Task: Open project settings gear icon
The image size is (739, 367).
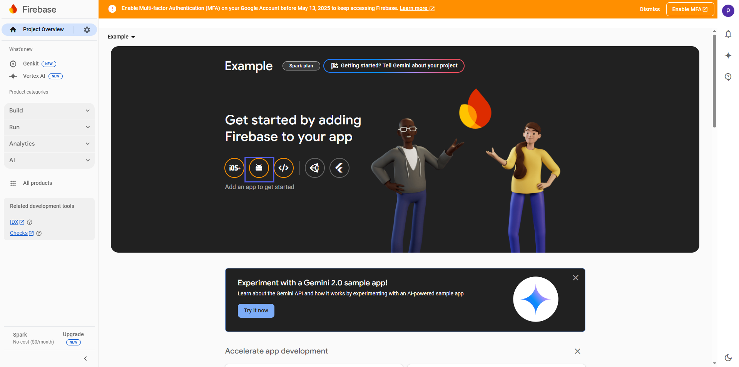Action: click(87, 30)
